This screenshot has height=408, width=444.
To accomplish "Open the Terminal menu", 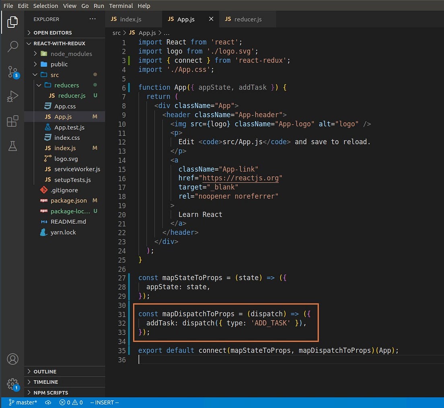I will [121, 6].
